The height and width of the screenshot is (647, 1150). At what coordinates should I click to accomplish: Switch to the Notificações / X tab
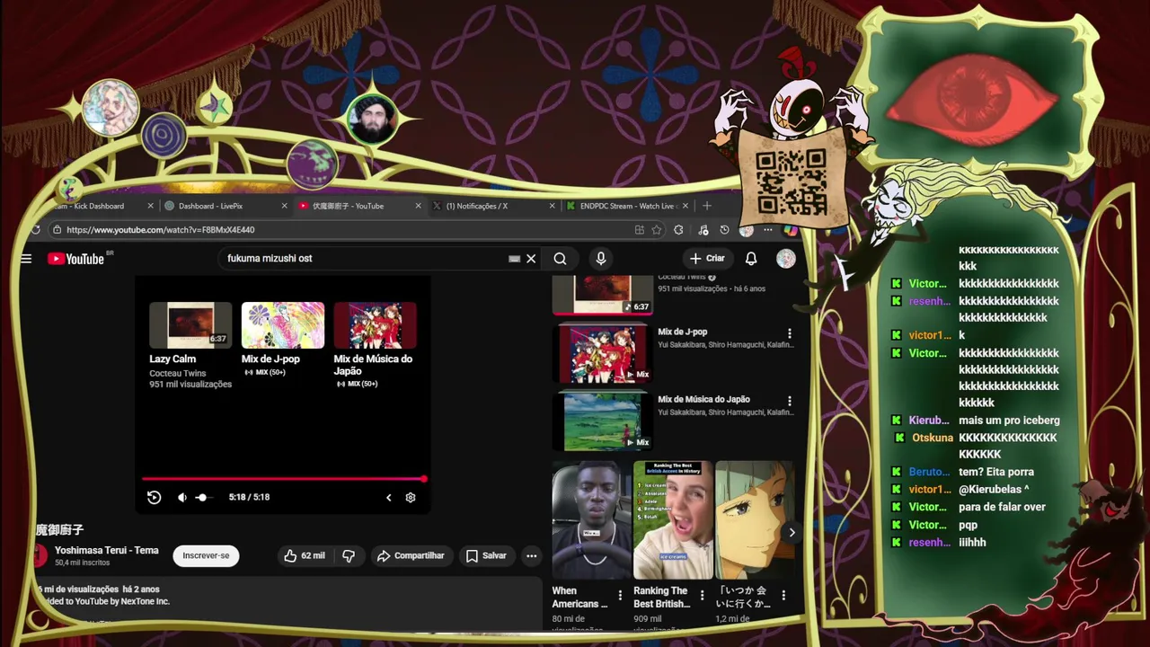pos(492,206)
